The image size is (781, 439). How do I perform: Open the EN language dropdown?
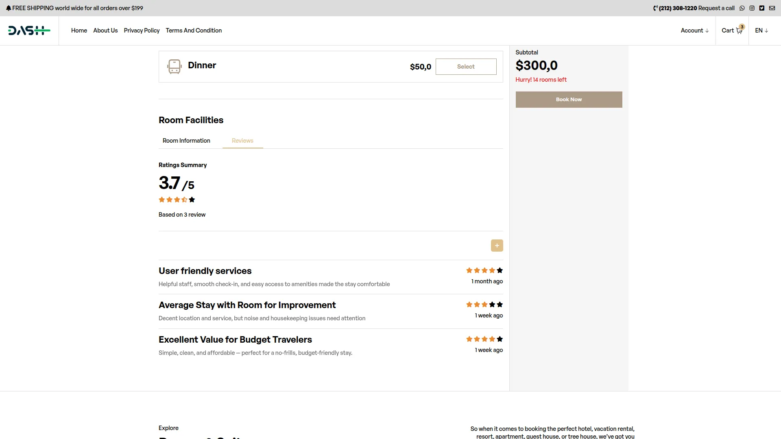click(761, 30)
